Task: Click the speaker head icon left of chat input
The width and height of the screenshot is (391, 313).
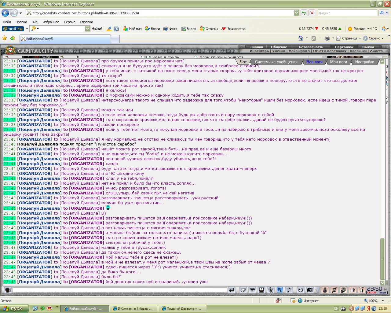Action: click(x=8, y=290)
